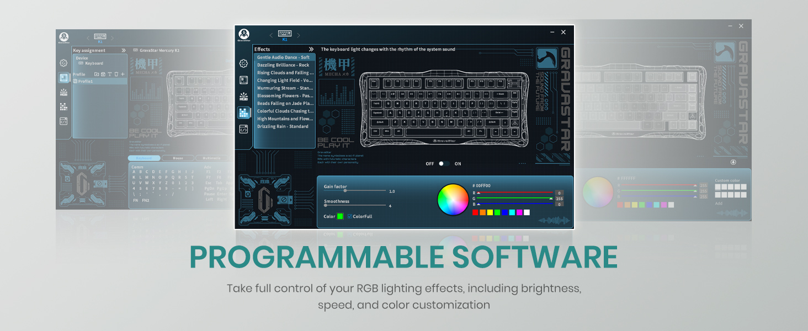Select Murmuring Stream effect
808x331 pixels.
click(x=285, y=88)
